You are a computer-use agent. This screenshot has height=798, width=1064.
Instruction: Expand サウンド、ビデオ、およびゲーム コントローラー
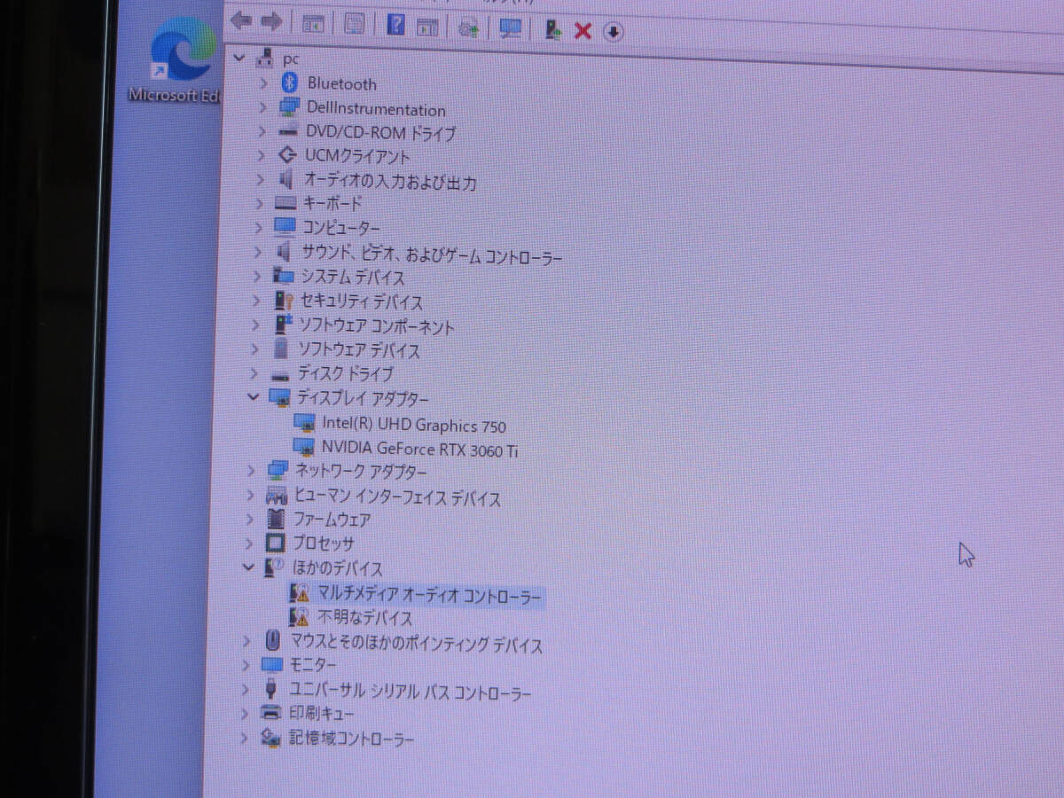click(257, 252)
